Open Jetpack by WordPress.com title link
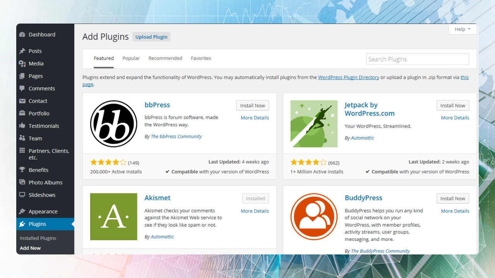The image size is (495, 278). point(369,109)
